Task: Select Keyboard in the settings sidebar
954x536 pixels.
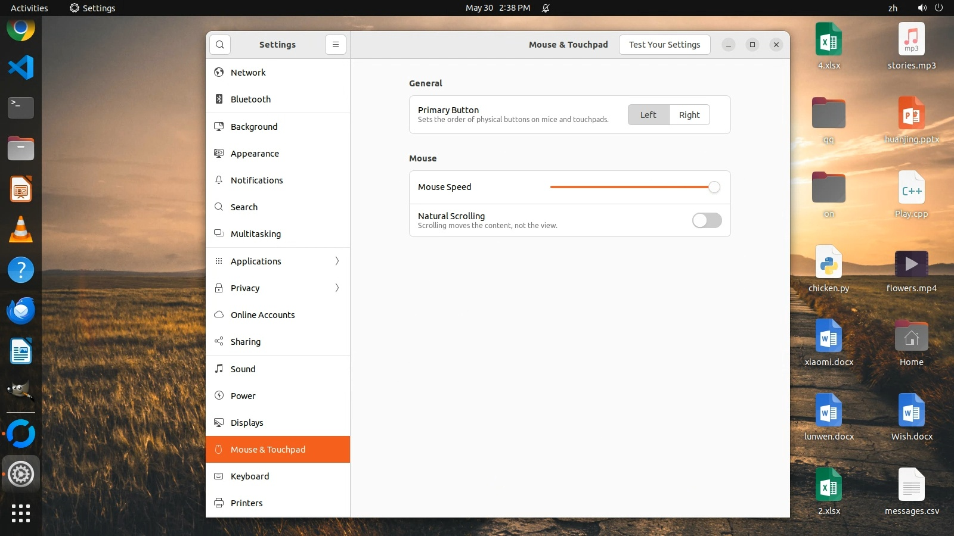Action: pyautogui.click(x=250, y=476)
